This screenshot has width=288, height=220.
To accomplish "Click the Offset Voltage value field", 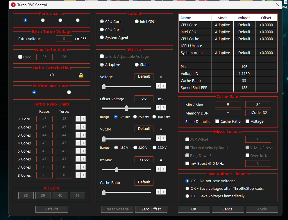I will coord(144,99).
